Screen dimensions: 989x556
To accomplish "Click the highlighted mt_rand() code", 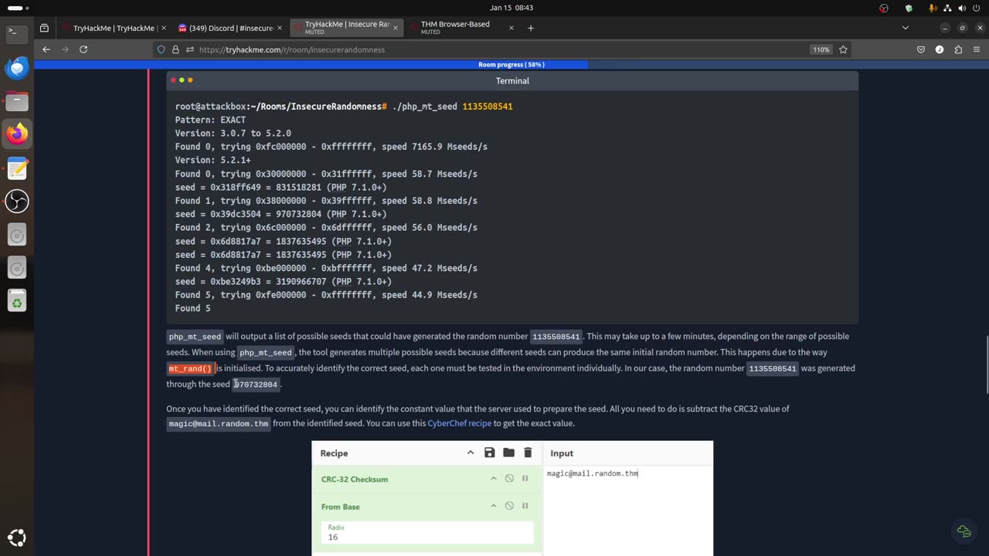I will point(190,368).
